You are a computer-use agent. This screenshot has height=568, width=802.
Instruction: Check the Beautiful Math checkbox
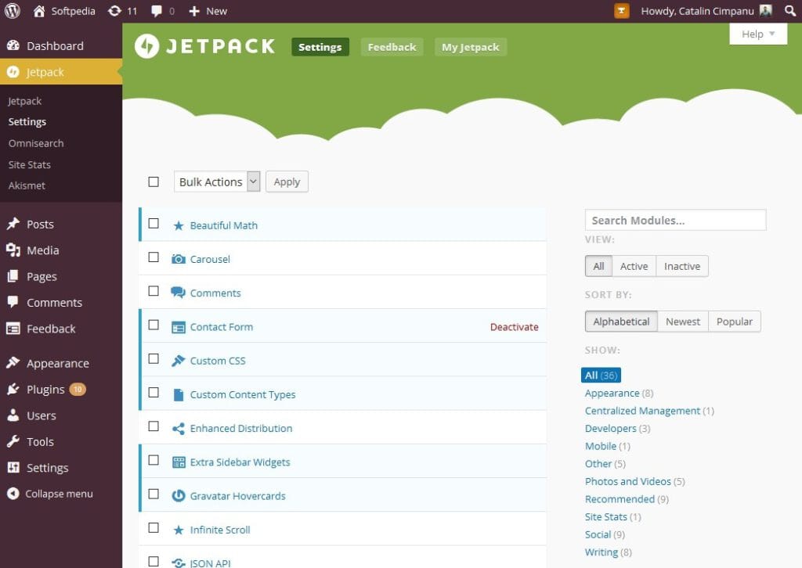coord(154,223)
